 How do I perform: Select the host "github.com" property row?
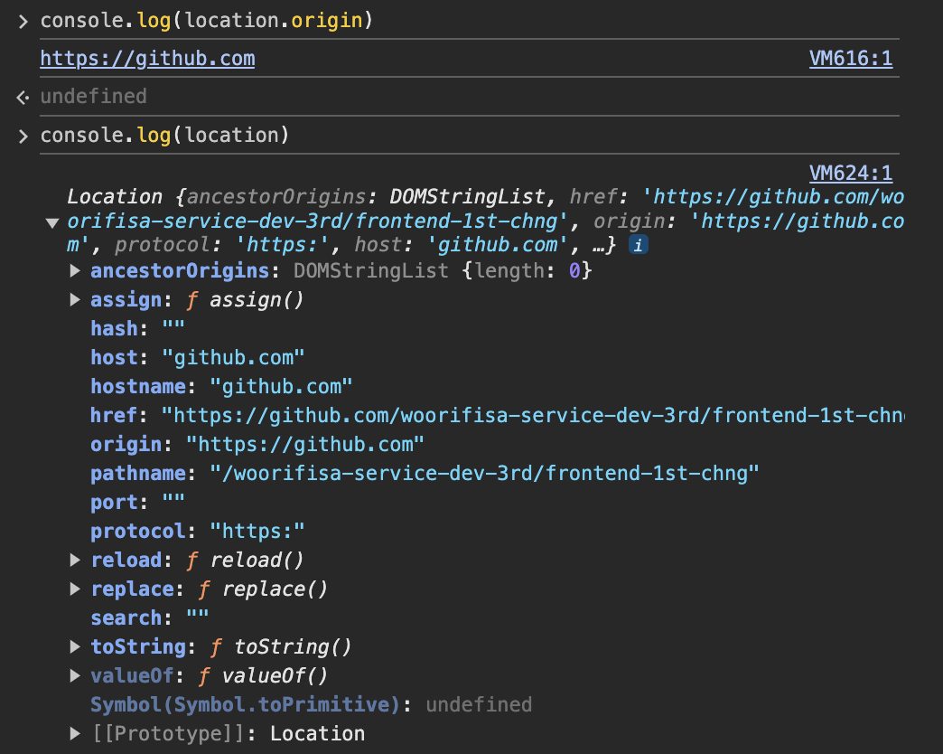point(198,357)
